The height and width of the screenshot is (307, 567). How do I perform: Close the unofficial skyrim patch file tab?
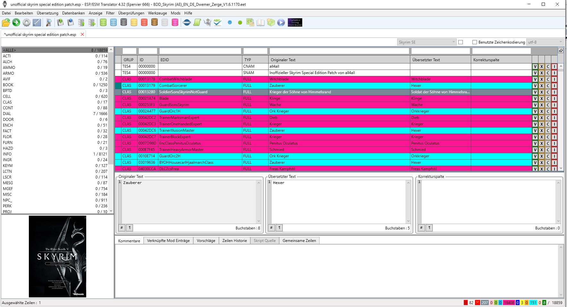click(x=82, y=35)
